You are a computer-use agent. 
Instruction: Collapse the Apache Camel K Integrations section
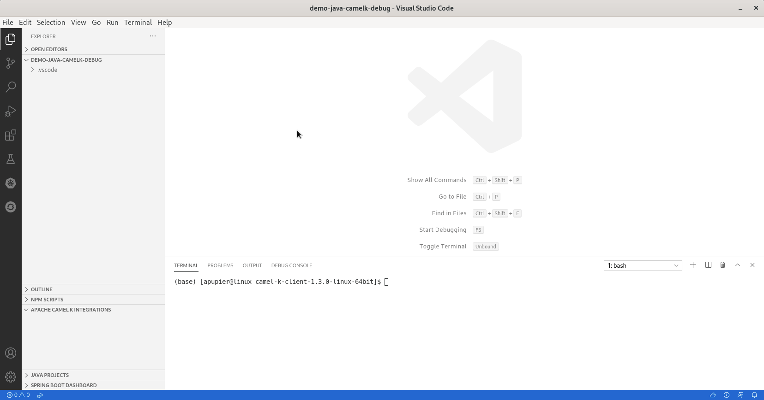tap(71, 310)
